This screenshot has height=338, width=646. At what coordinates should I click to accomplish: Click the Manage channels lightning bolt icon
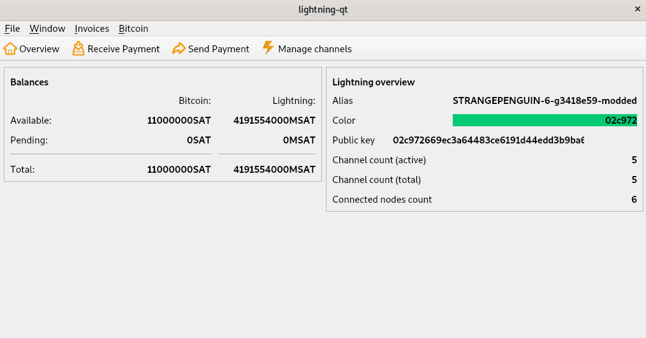click(x=268, y=47)
